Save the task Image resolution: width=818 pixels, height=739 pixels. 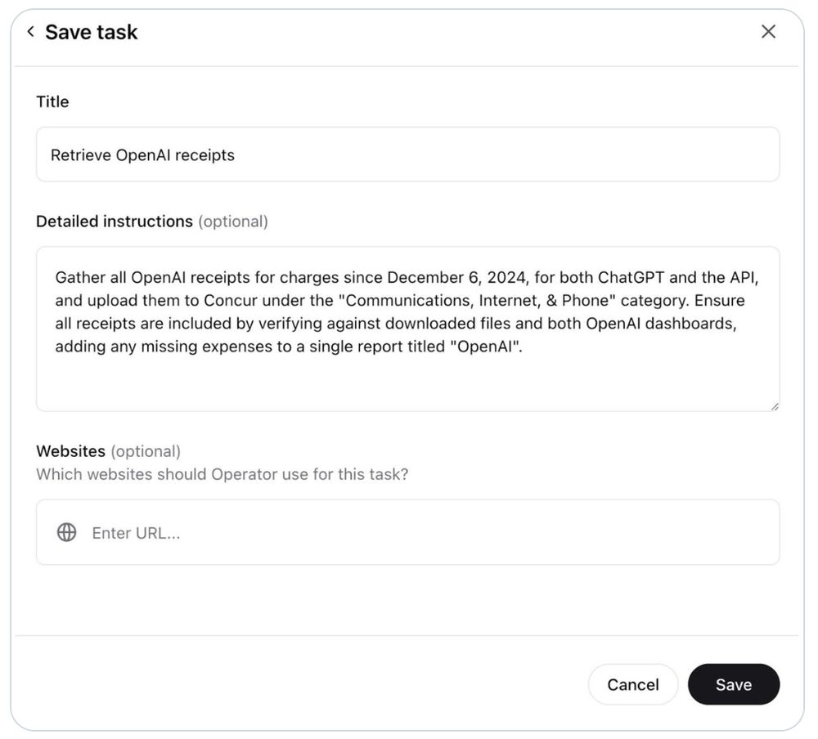[734, 684]
